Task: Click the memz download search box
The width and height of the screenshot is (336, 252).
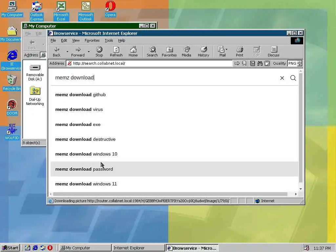Action: (165, 77)
